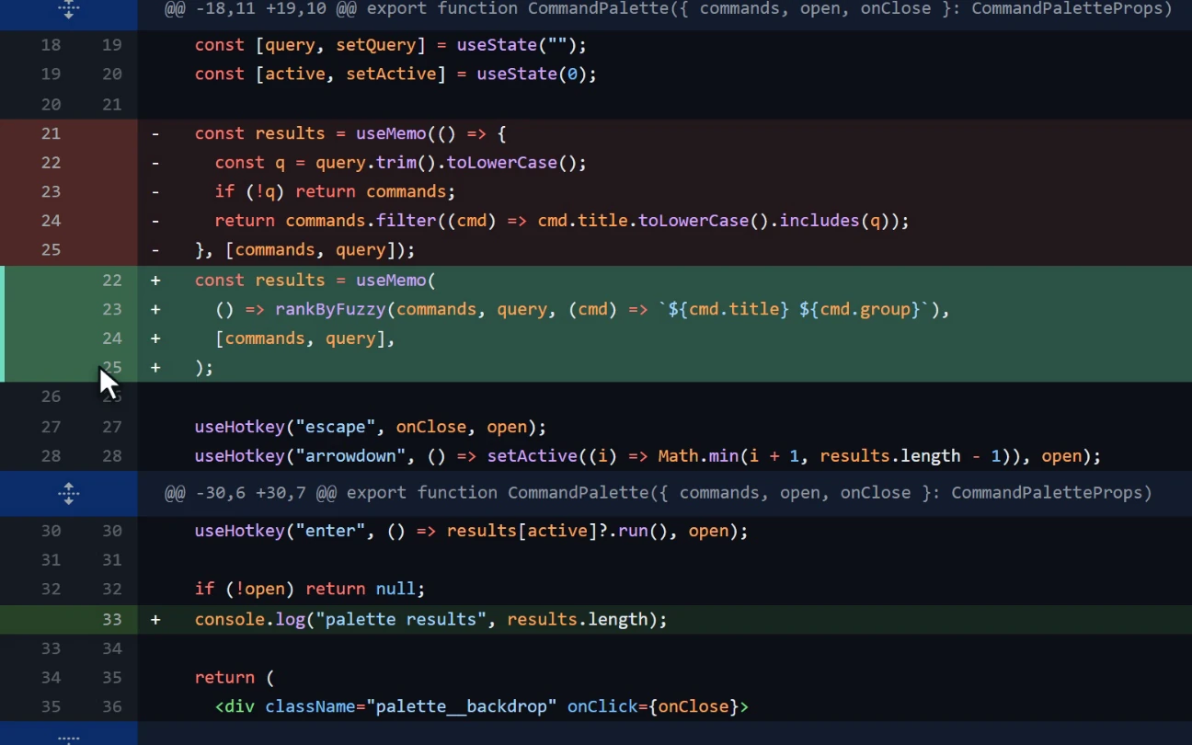This screenshot has width=1192, height=745.
Task: Click new line number 36 on the div line
Action: point(112,706)
